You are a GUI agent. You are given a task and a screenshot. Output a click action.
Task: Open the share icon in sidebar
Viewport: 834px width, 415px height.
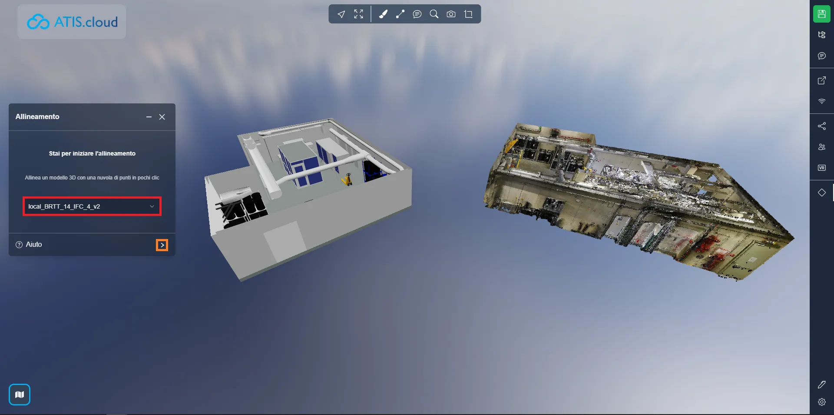822,126
